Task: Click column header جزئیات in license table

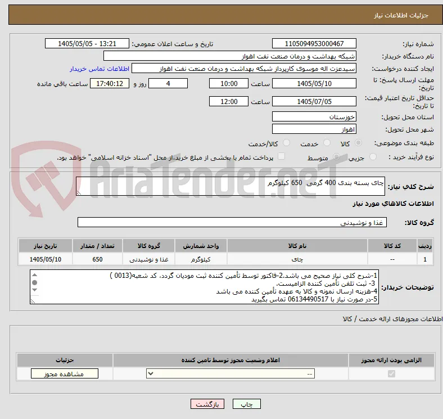Action: click(65, 360)
